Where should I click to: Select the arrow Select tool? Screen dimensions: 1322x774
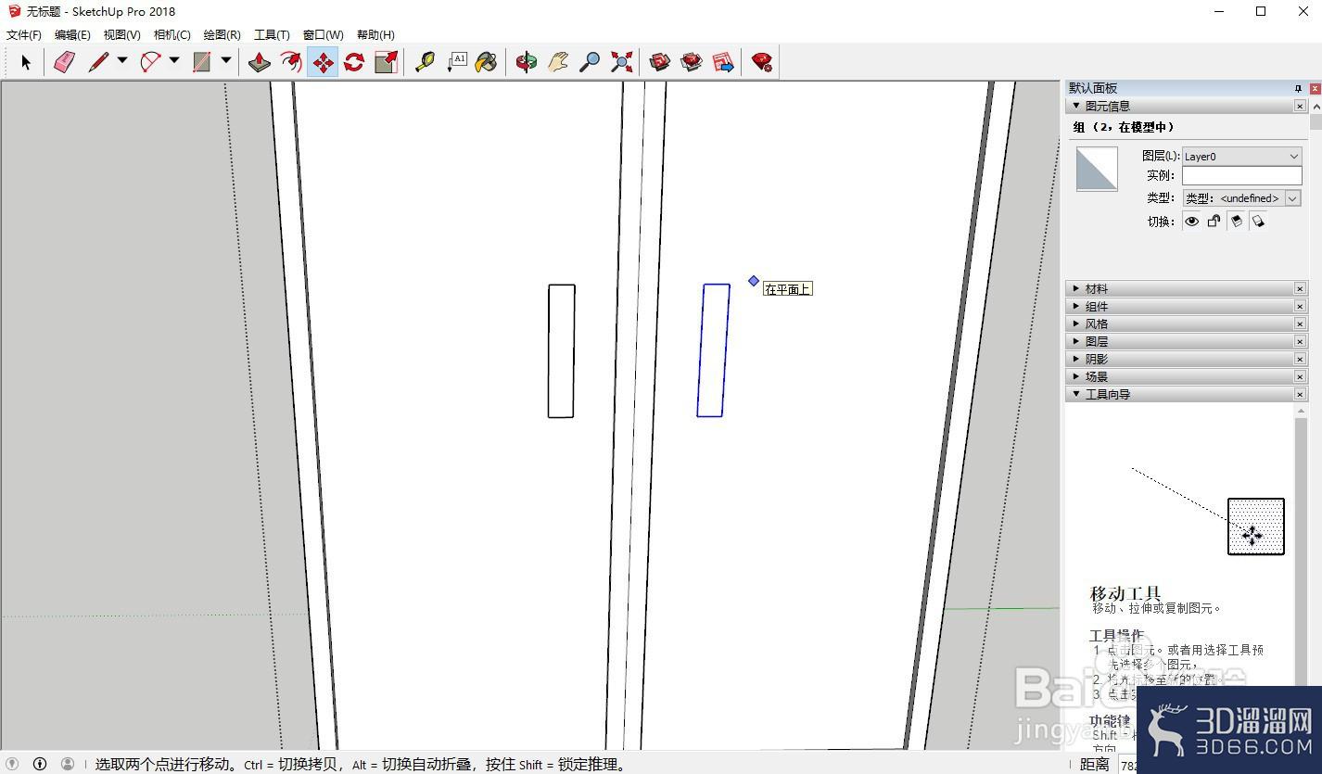coord(26,62)
